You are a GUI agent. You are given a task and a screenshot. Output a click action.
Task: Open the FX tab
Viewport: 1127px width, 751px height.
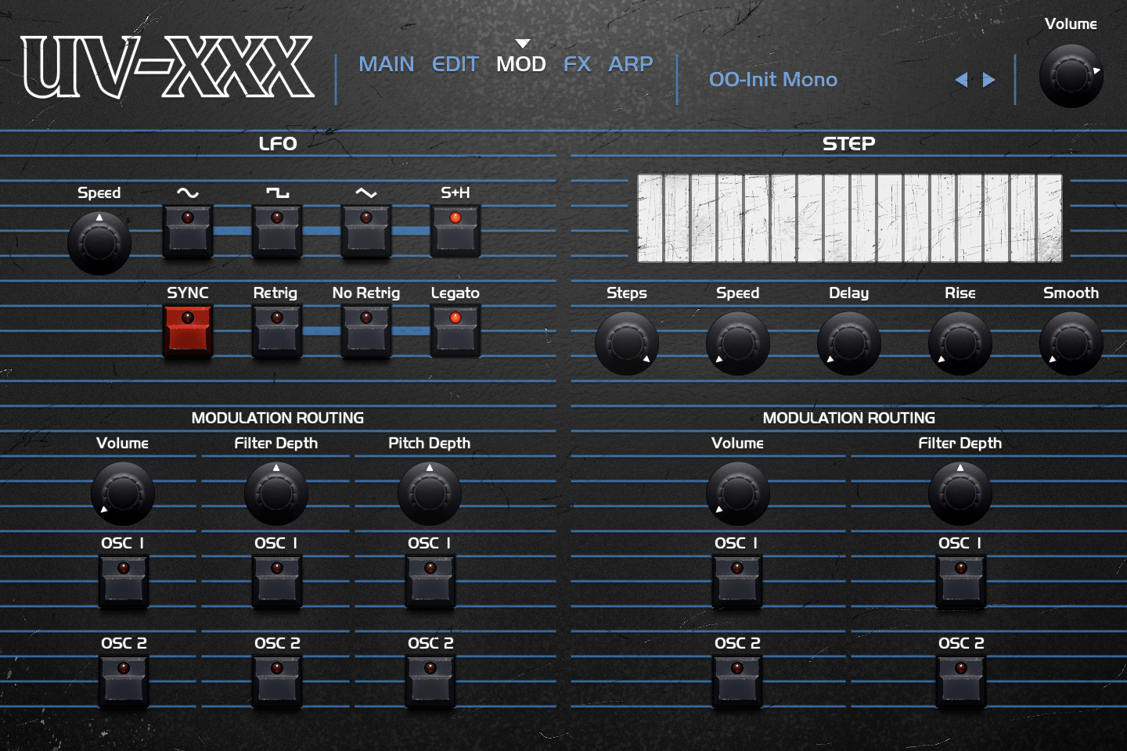pyautogui.click(x=577, y=64)
